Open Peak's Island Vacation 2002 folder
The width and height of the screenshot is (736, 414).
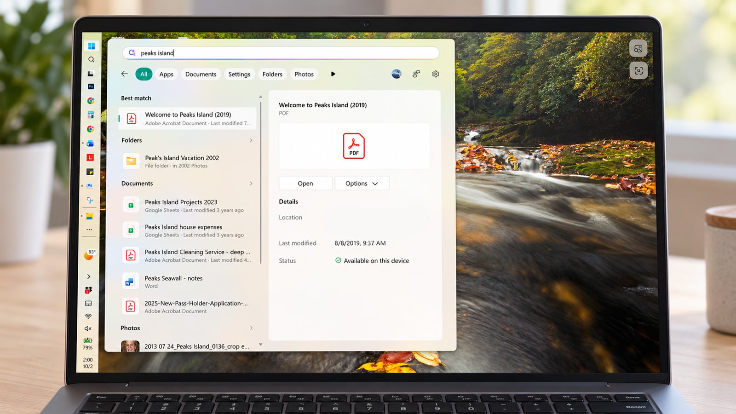pyautogui.click(x=188, y=161)
